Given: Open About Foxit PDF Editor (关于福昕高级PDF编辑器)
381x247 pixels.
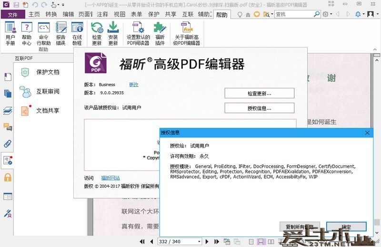Looking at the screenshot, I should coord(187,33).
